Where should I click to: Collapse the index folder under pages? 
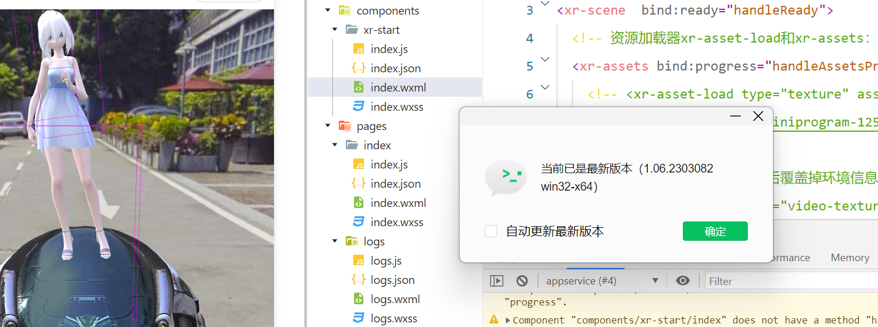click(x=335, y=145)
